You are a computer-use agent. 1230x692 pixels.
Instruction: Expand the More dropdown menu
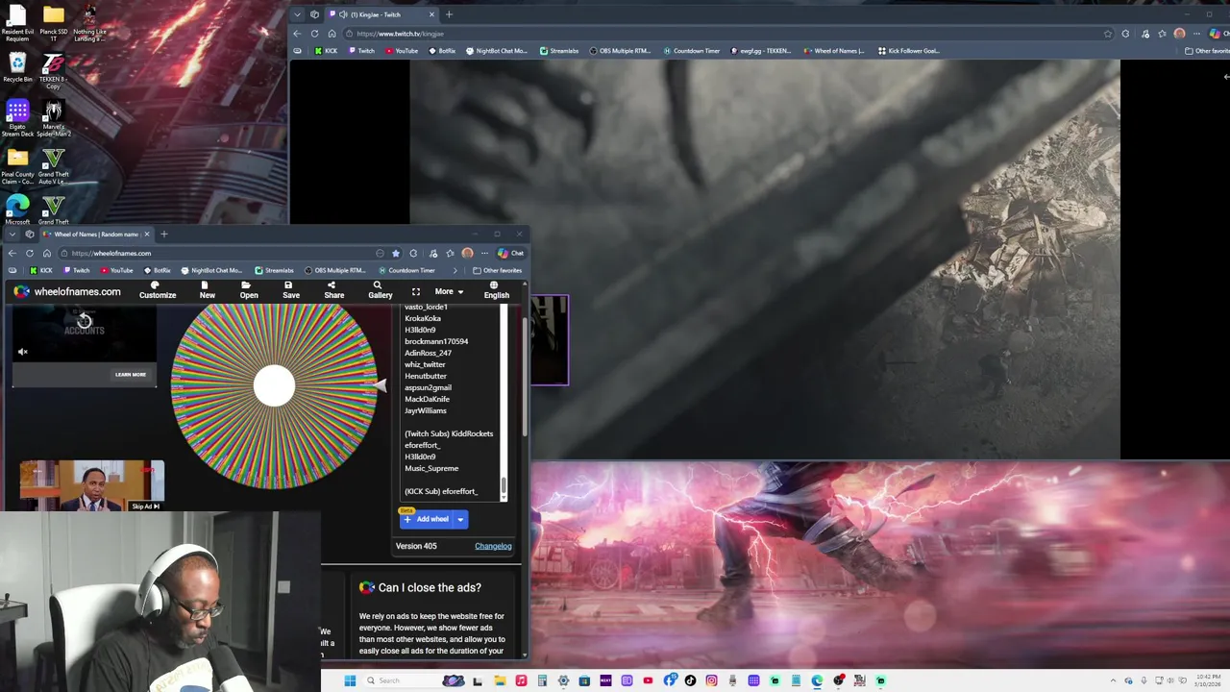(x=449, y=291)
